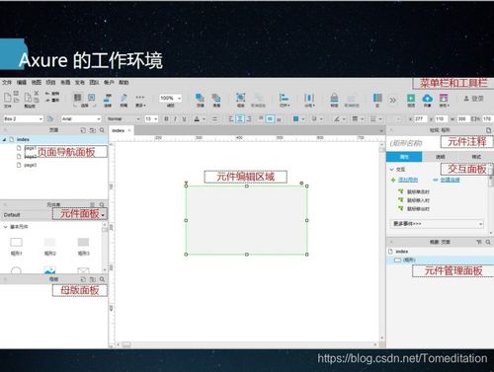
Task: Open search in the pages panel
Action: [x=102, y=130]
